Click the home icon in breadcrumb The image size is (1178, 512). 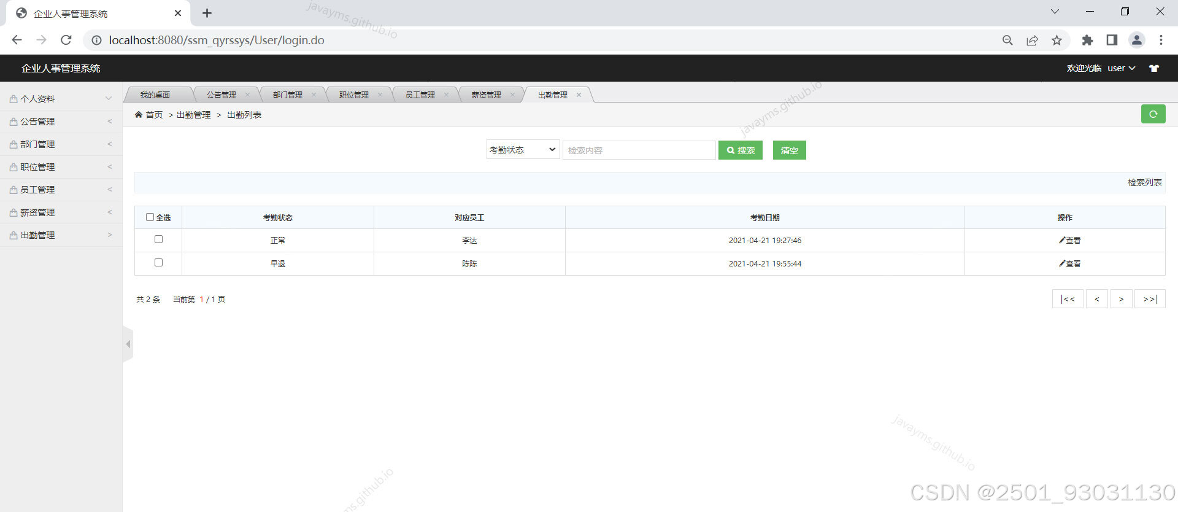(x=139, y=115)
